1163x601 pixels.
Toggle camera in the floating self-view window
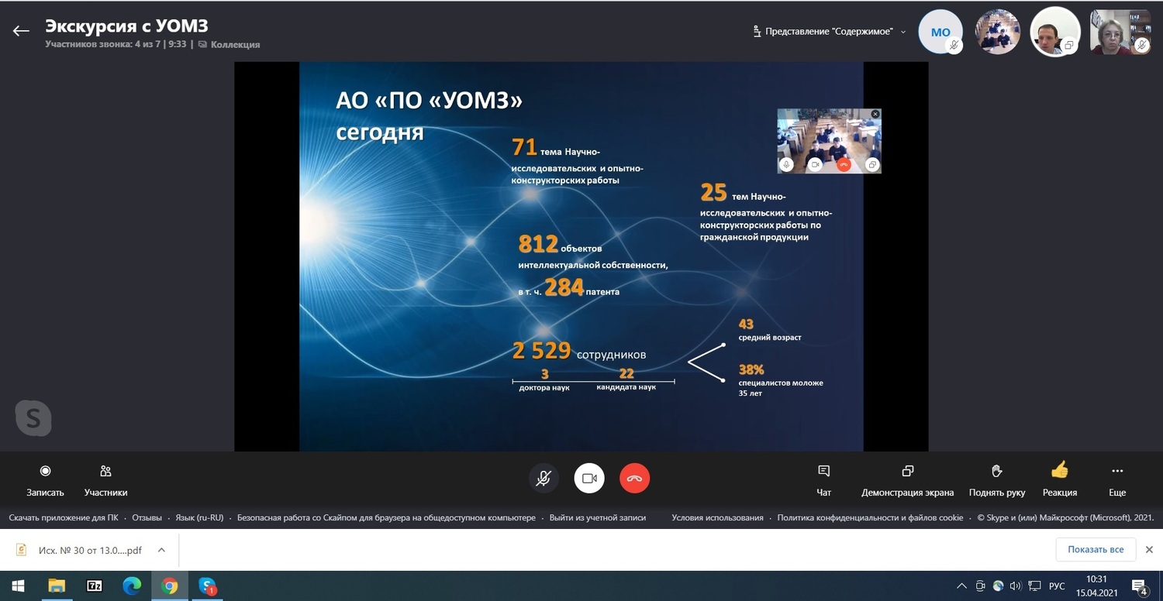(815, 164)
